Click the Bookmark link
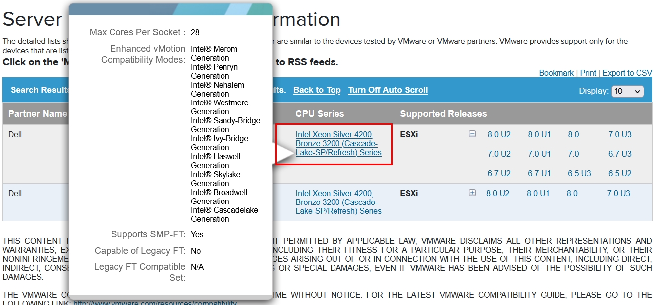 556,73
